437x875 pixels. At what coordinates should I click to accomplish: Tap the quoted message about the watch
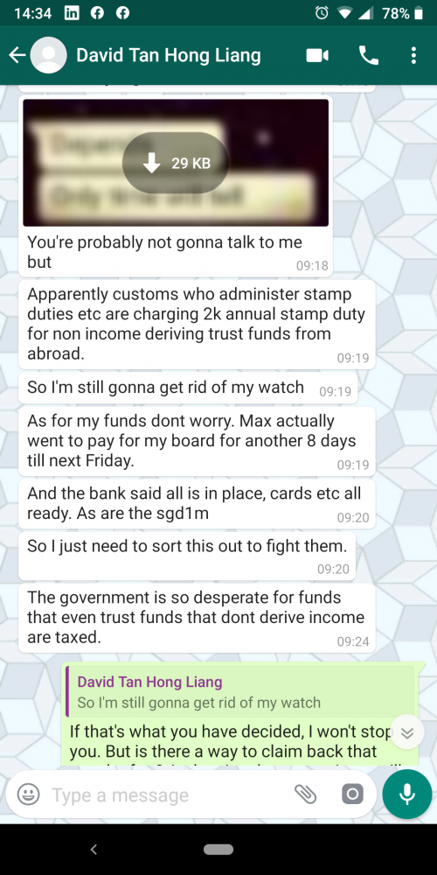239,692
